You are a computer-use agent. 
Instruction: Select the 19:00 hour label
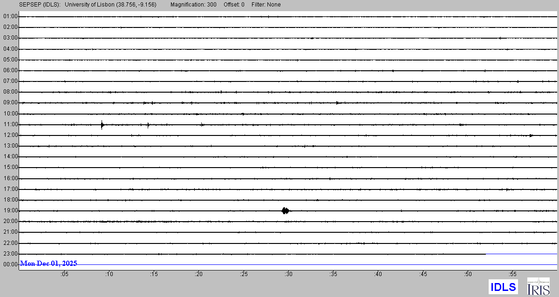pyautogui.click(x=10, y=210)
